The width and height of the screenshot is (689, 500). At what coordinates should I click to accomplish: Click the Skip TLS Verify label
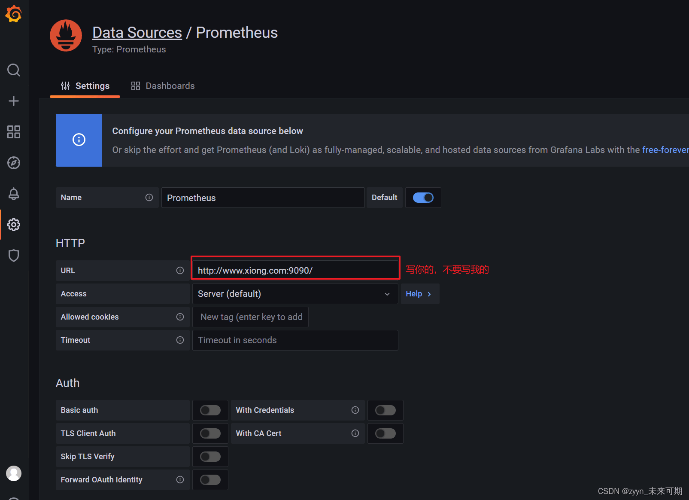click(x=88, y=457)
